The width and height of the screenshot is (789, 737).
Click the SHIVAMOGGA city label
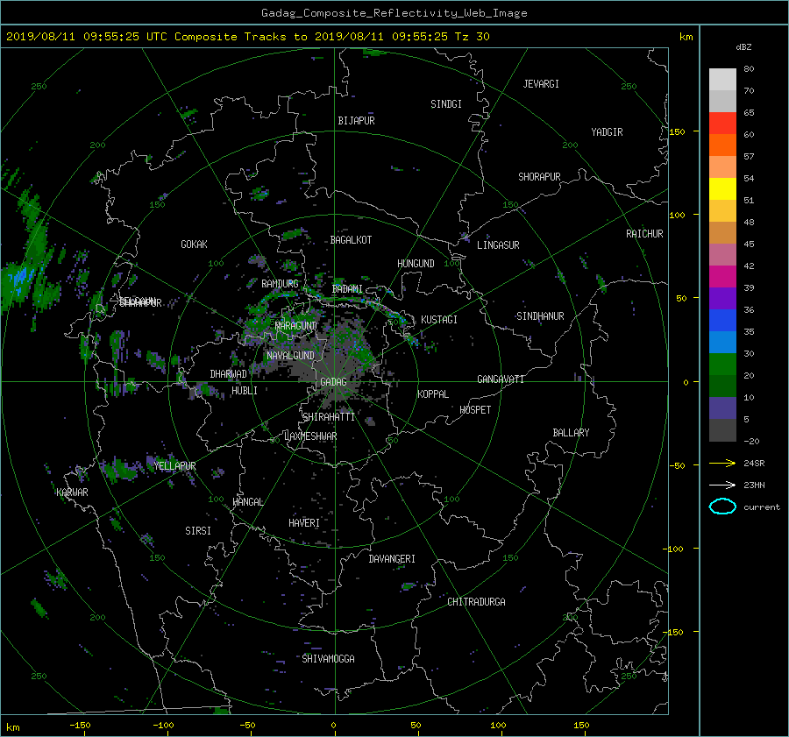point(328,659)
